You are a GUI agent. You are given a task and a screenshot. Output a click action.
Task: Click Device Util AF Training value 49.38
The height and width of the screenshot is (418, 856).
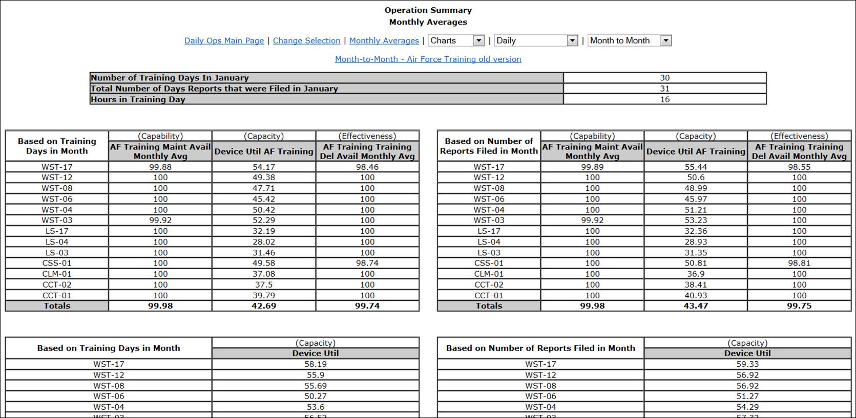coord(264,178)
